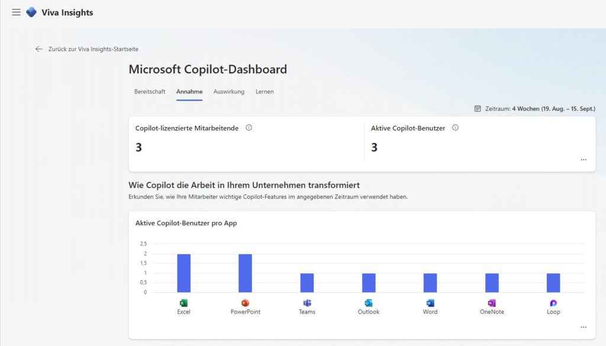Change the Zeitraum 4 Wochen period
This screenshot has width=606, height=346.
540,109
